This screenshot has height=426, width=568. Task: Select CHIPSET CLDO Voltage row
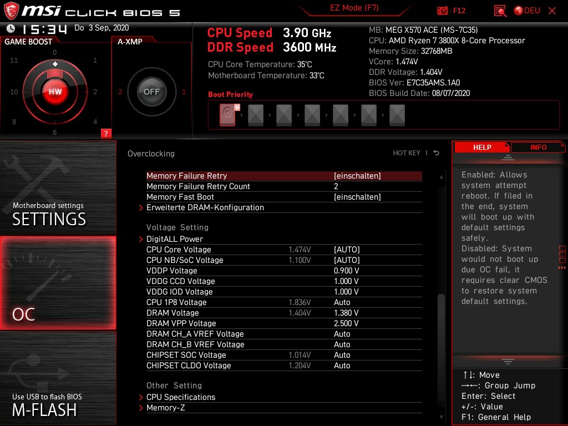coord(284,365)
